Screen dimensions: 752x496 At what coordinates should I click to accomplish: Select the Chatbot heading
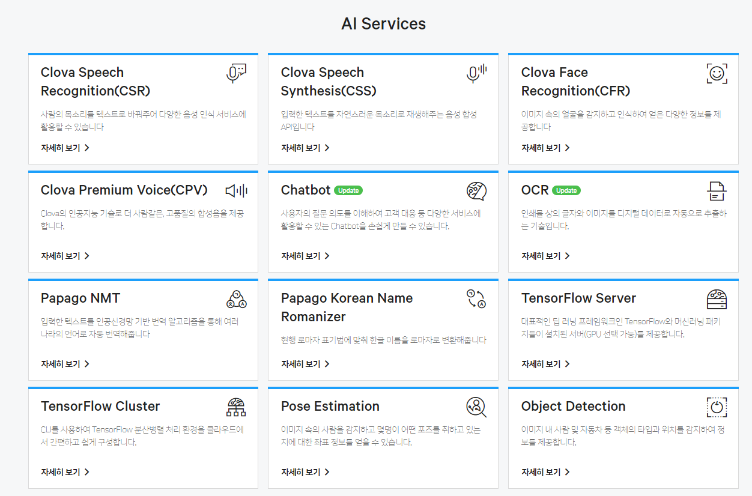click(306, 190)
